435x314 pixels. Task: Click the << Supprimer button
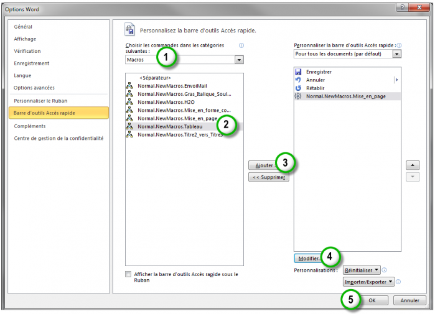tap(268, 177)
